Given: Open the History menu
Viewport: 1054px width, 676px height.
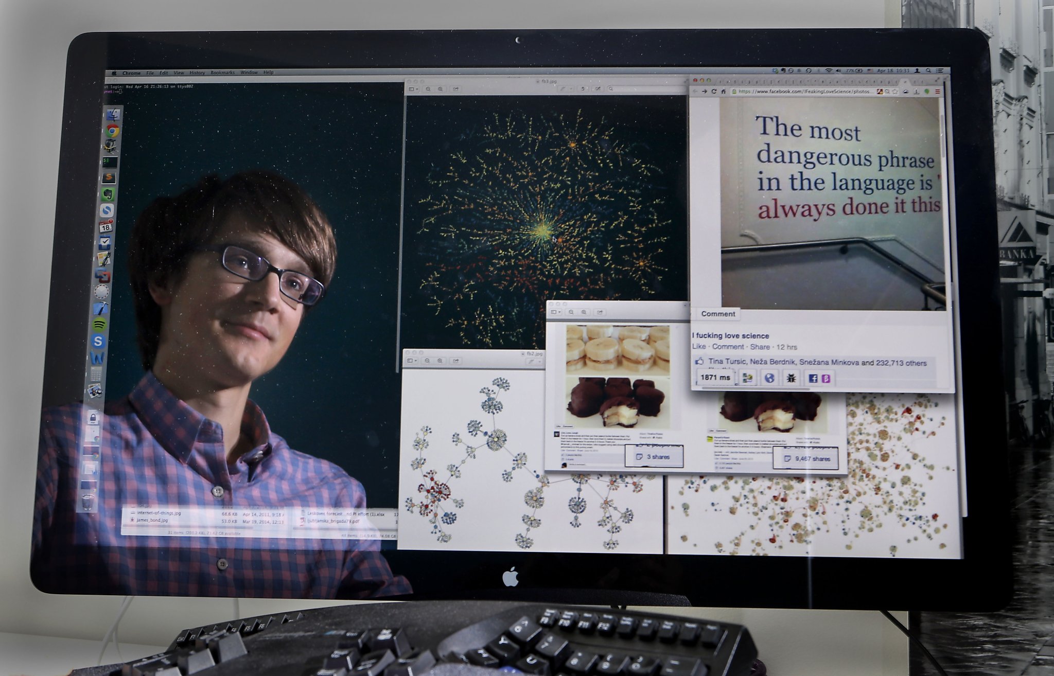Looking at the screenshot, I should pyautogui.click(x=197, y=73).
